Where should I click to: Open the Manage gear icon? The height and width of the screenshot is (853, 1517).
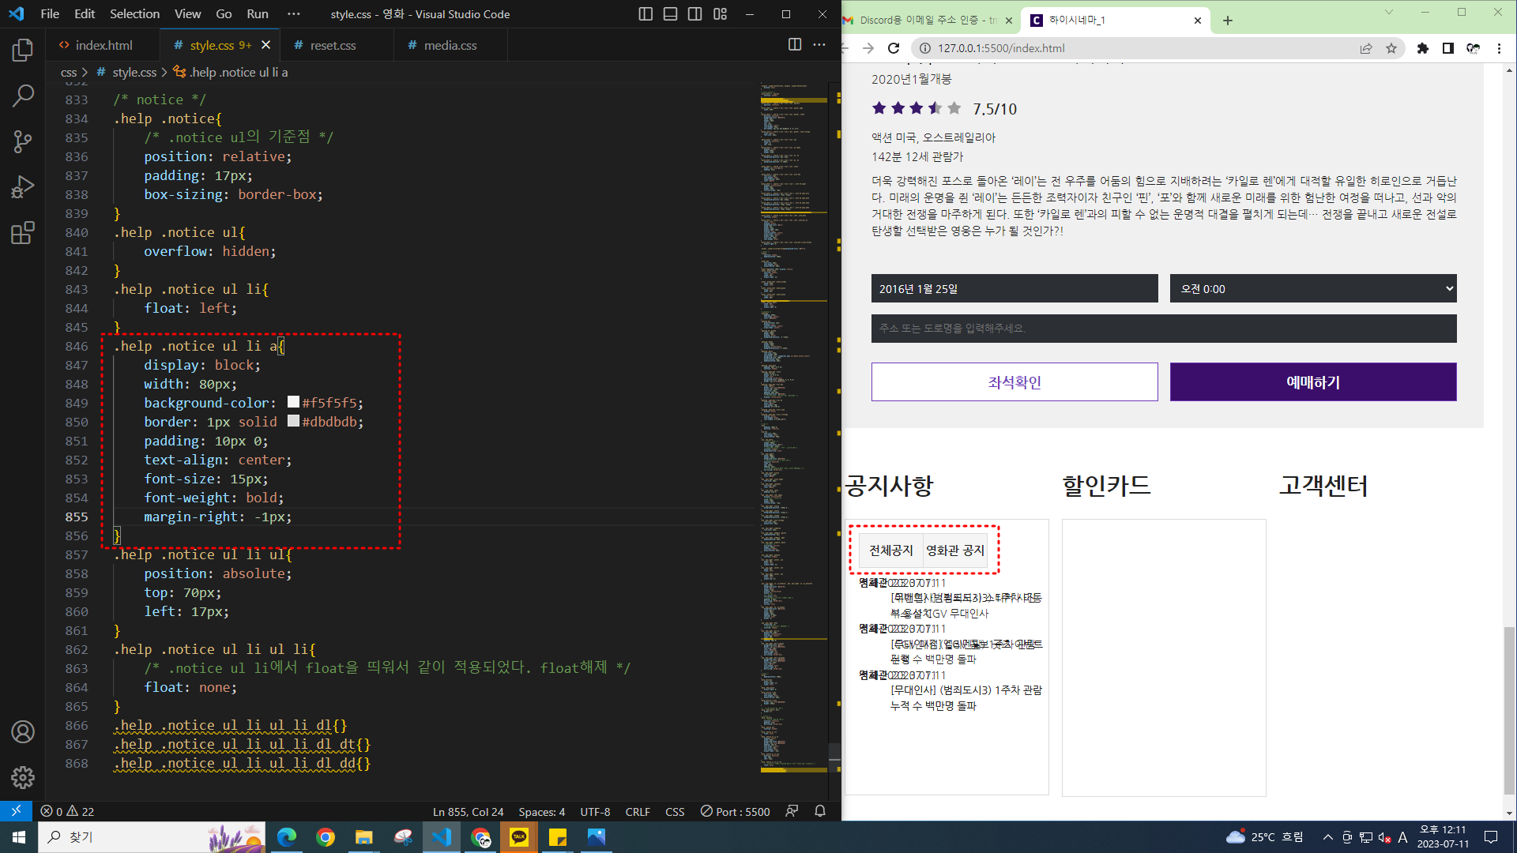tap(23, 777)
